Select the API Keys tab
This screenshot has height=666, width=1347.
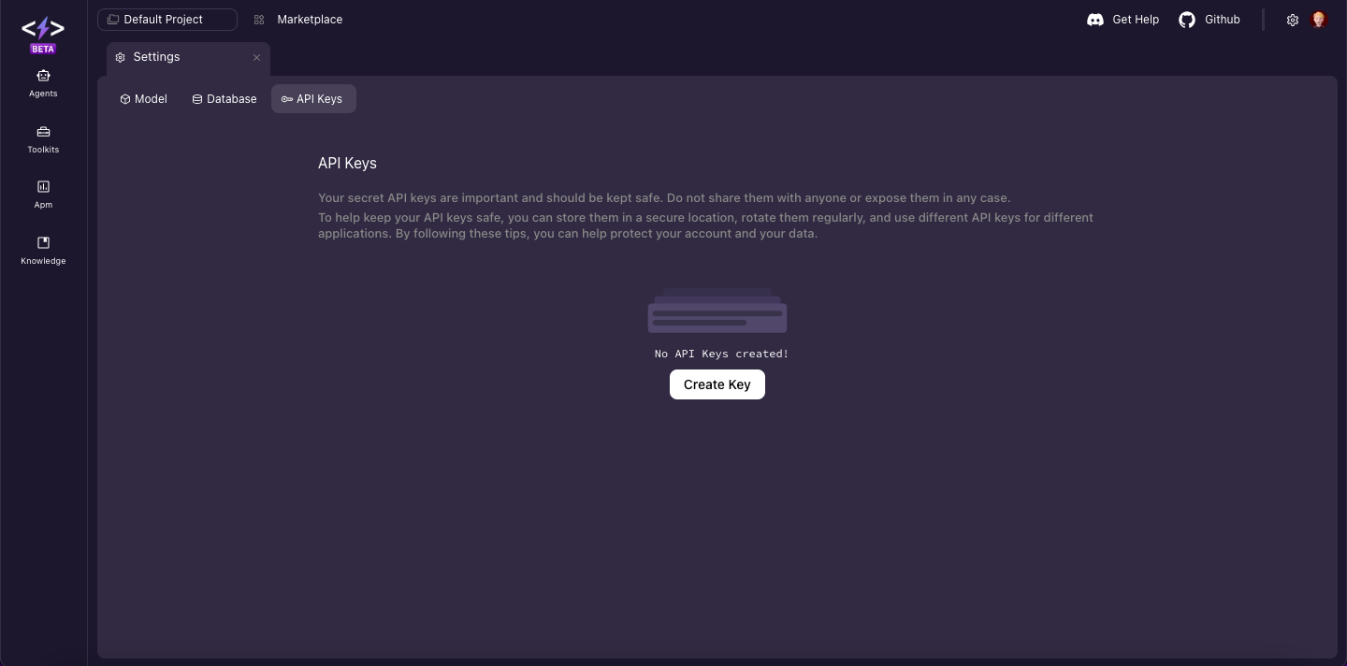[313, 99]
